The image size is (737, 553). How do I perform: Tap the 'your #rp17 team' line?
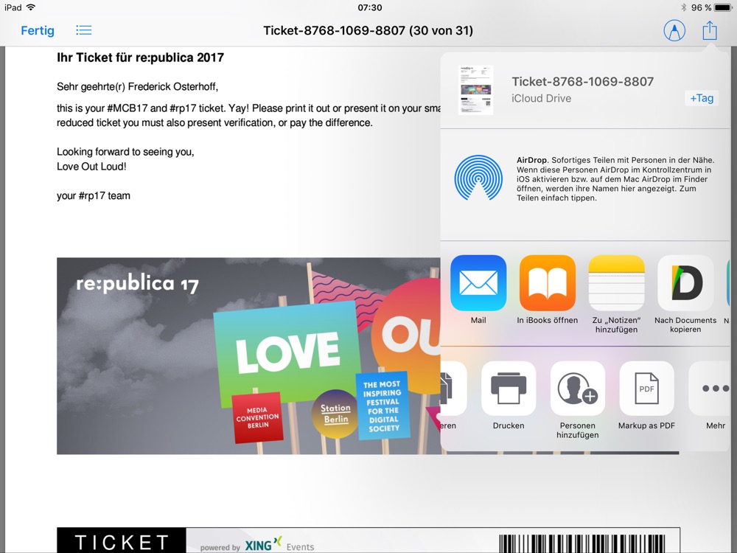point(93,195)
